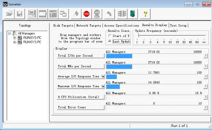Save test configuration floppy icon
Image resolution: width=212 pixels, height=130 pixels.
click(20, 14)
